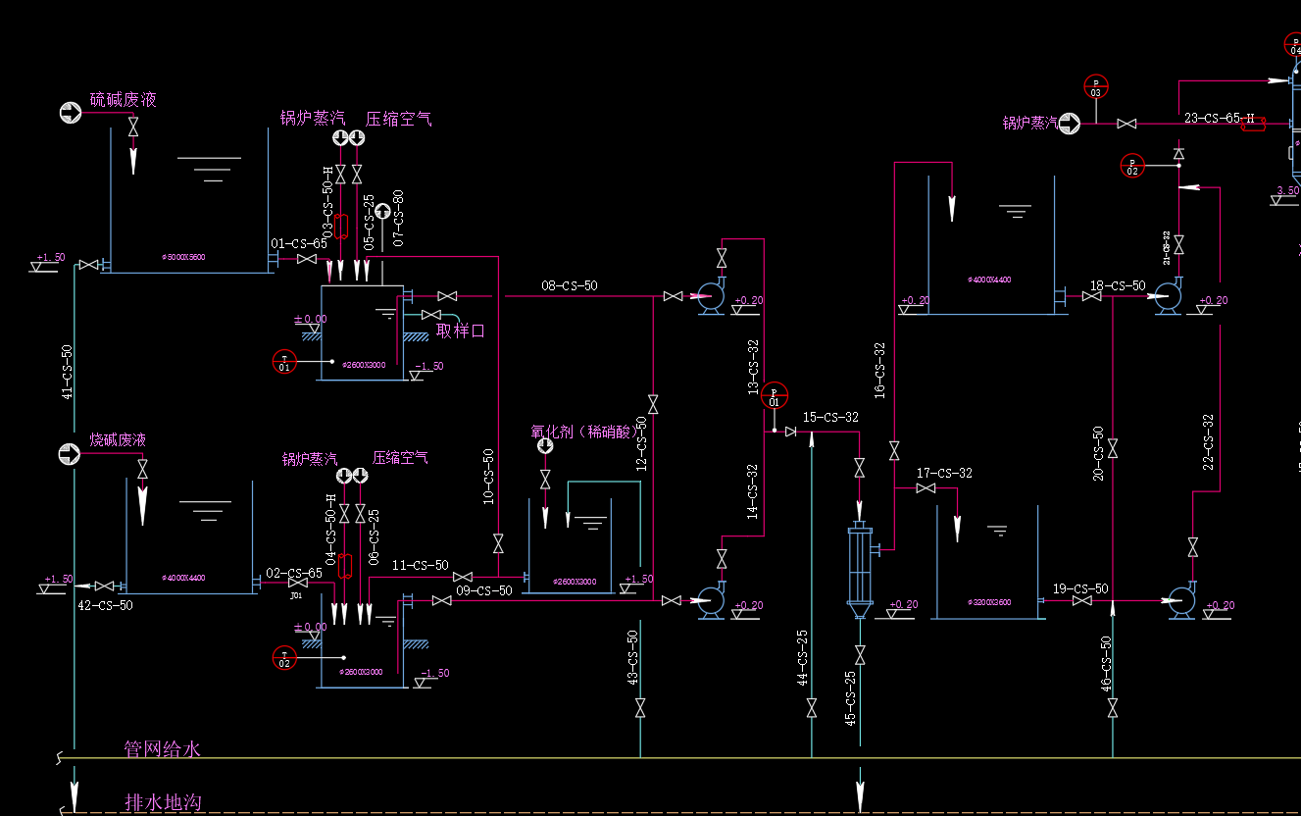Click the P03 pressure instrument bubble
Viewport: 1301px width, 816px height.
pos(1096,87)
